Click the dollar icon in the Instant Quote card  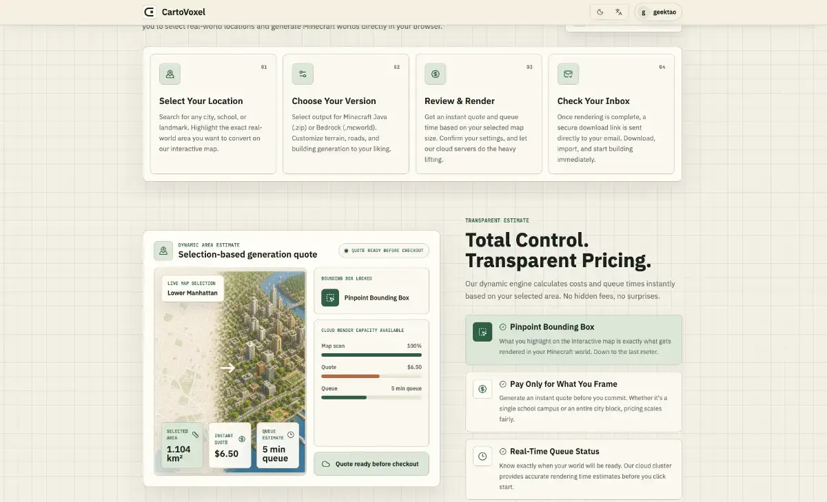[x=242, y=439]
